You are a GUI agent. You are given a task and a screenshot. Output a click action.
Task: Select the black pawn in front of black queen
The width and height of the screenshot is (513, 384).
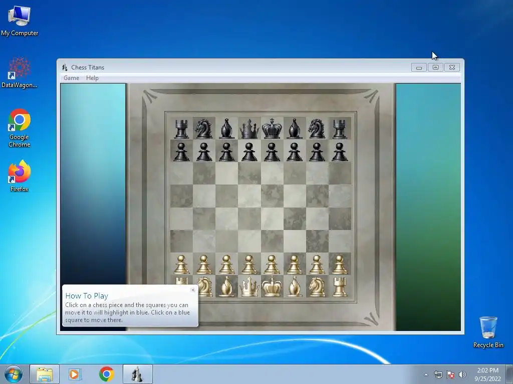click(x=249, y=152)
